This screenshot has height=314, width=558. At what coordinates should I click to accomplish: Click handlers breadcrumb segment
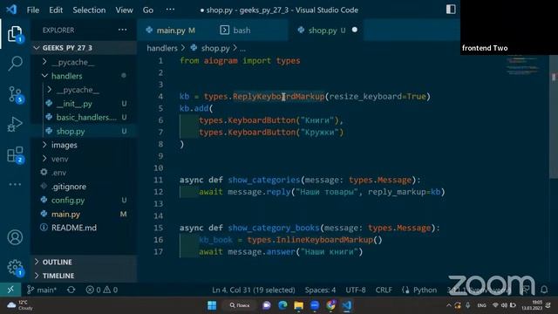tap(162, 48)
